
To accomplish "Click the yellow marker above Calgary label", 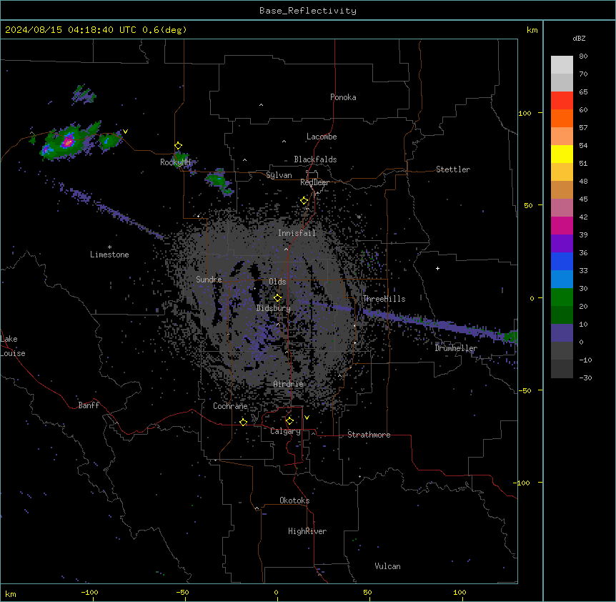I will point(289,421).
